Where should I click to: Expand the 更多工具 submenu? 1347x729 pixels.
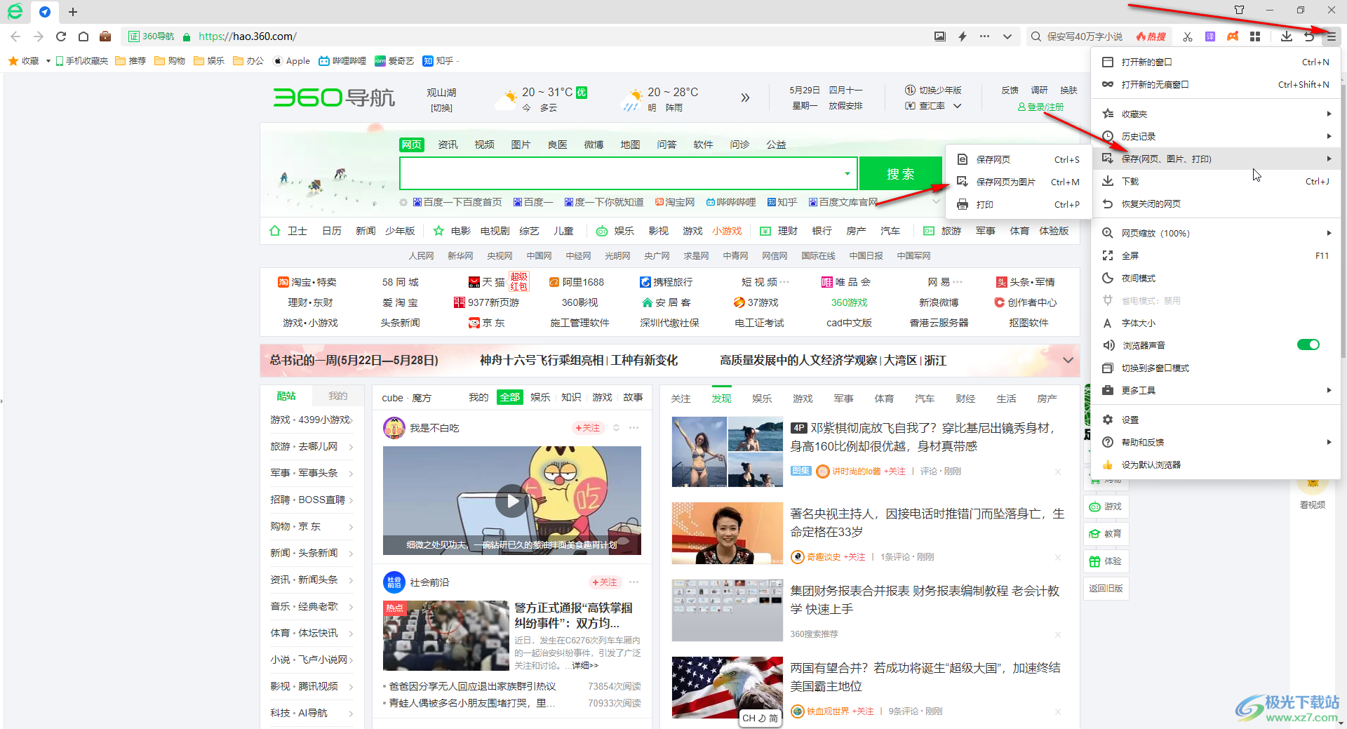point(1216,390)
